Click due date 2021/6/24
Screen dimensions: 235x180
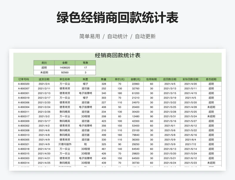click(170, 163)
